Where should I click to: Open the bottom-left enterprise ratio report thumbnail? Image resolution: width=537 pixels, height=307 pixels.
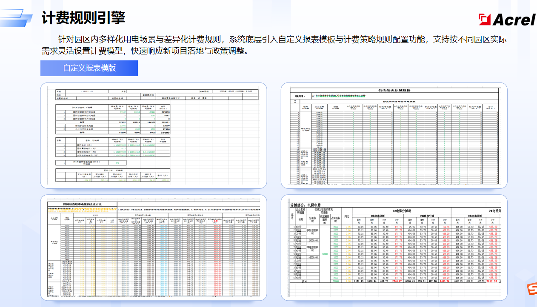coord(154,247)
